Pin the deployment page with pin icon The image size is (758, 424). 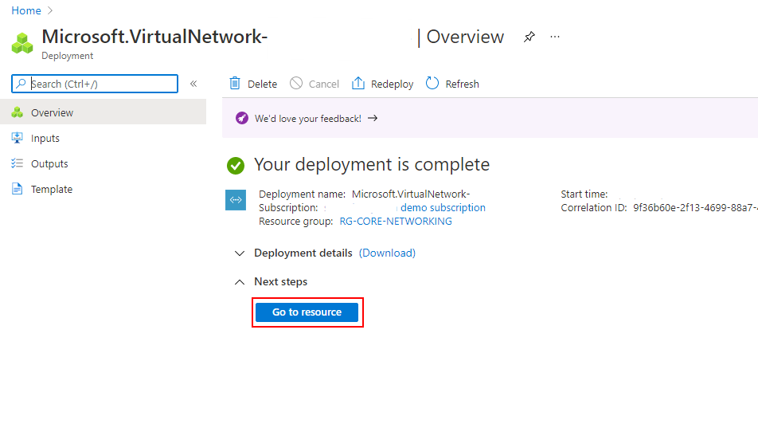pyautogui.click(x=529, y=37)
